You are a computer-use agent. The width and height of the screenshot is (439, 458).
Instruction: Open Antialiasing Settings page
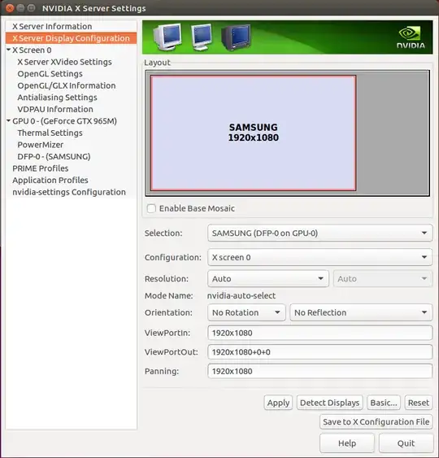(x=57, y=98)
